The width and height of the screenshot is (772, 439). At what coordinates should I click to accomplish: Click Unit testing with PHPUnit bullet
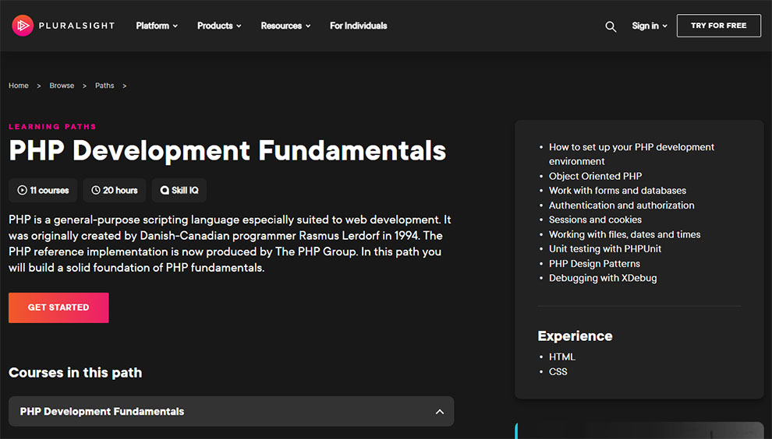[x=604, y=249]
